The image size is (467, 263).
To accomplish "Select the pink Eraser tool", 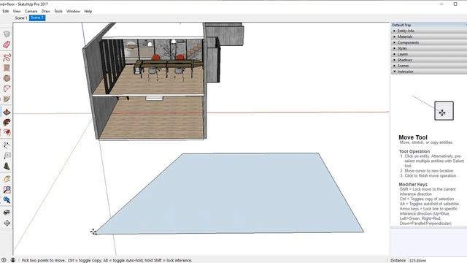I will [7, 45].
